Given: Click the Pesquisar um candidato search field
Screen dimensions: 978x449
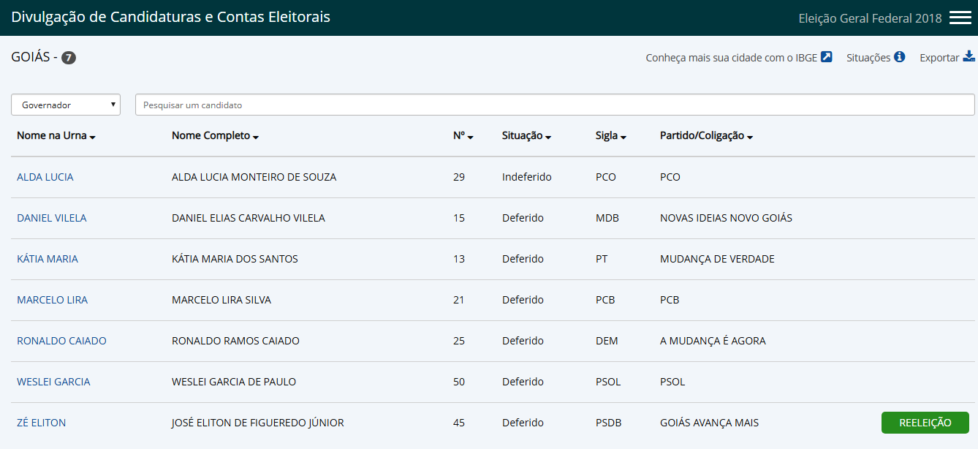Looking at the screenshot, I should [x=555, y=105].
